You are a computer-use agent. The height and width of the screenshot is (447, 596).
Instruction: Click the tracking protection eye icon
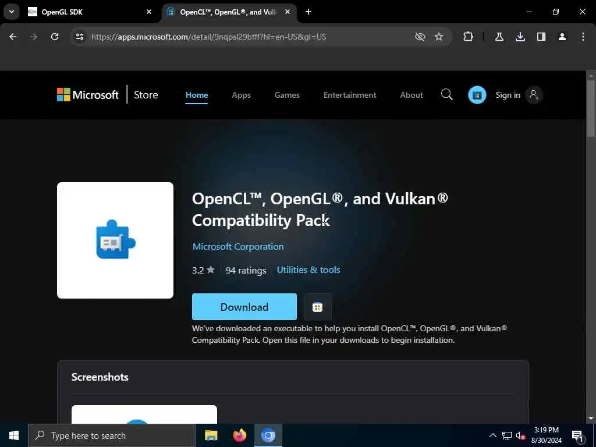click(420, 37)
